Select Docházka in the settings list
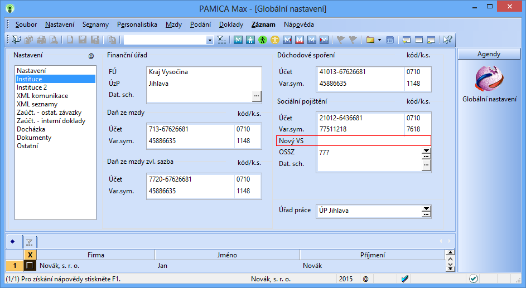Image resolution: width=526 pixels, height=288 pixels. pyautogui.click(x=55, y=129)
